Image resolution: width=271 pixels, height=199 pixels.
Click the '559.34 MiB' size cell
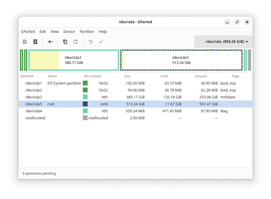(135, 111)
